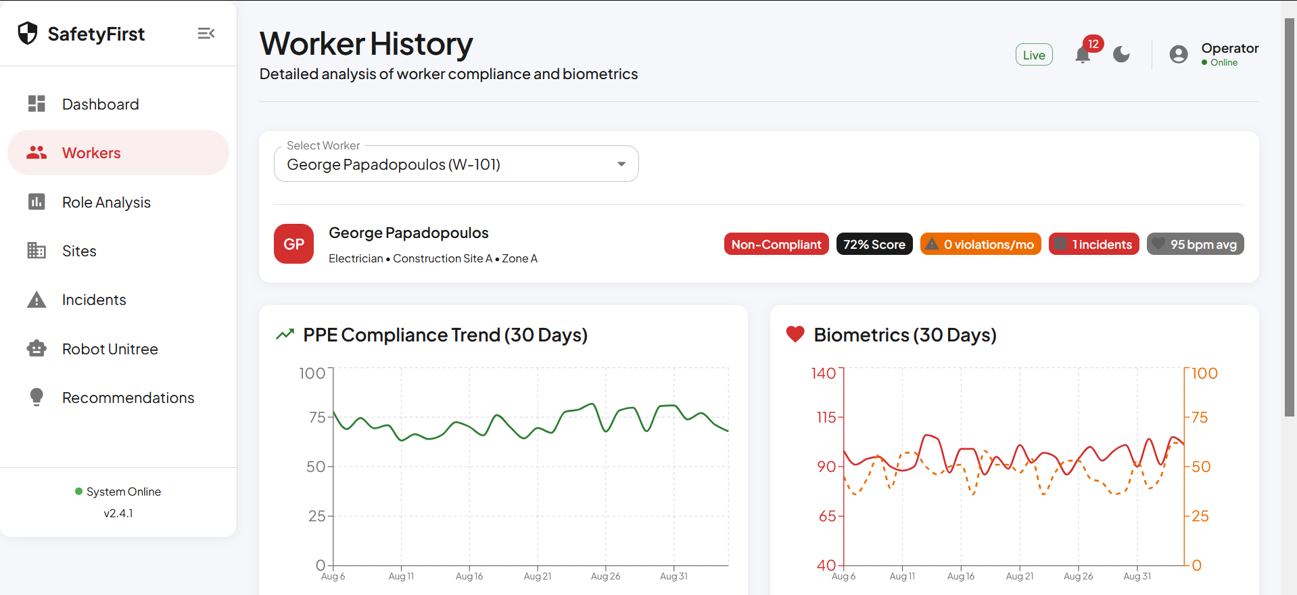Screen dimensions: 1297x595
Task: Click the red notification count 12 badge
Action: (x=1093, y=44)
